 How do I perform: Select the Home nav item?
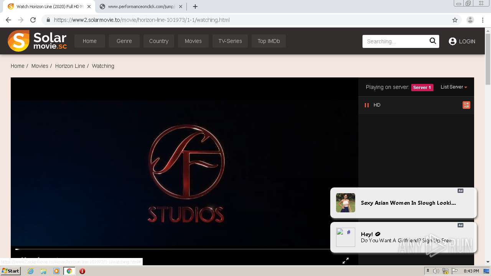[x=90, y=41]
